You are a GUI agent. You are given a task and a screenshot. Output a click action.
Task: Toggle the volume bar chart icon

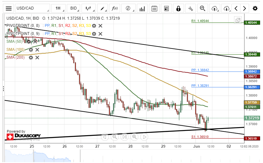click(142, 8)
